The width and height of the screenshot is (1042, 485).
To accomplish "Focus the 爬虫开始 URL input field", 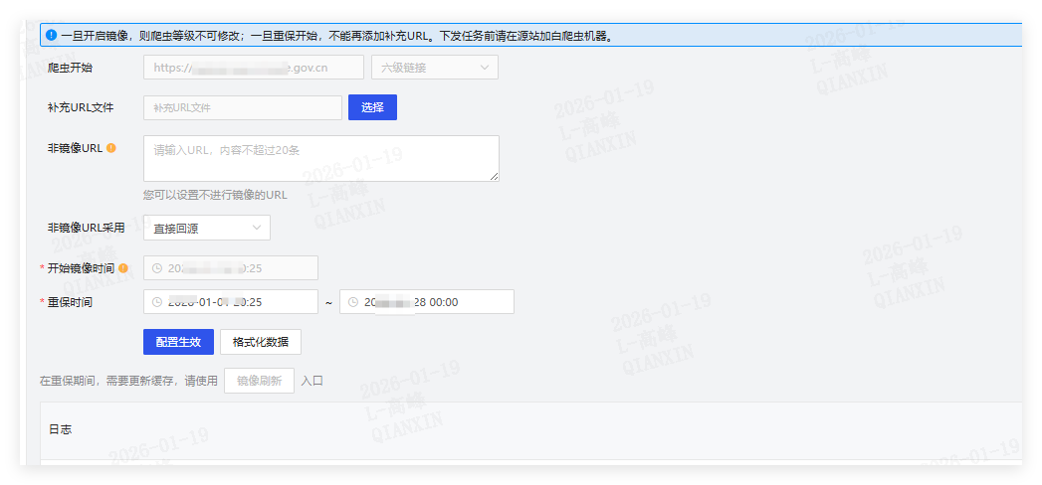I will pyautogui.click(x=253, y=68).
